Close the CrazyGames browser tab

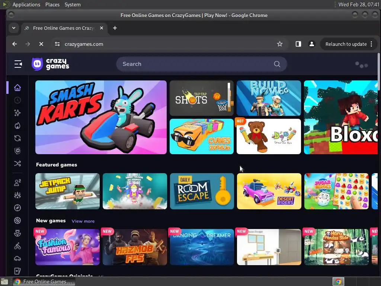pos(102,28)
